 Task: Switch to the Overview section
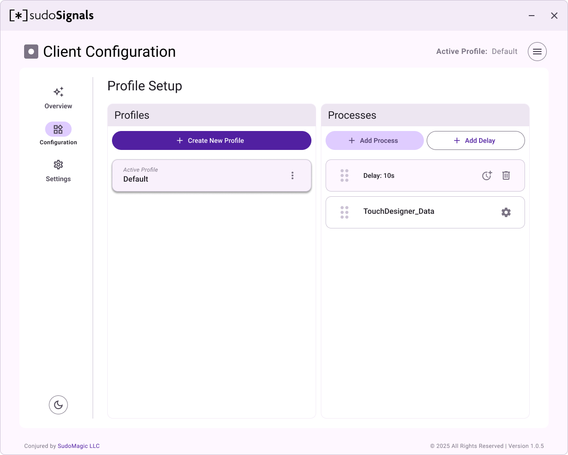coord(58,97)
